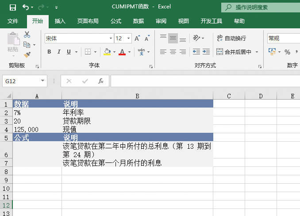Toggle Italic formatting

(x=59, y=52)
